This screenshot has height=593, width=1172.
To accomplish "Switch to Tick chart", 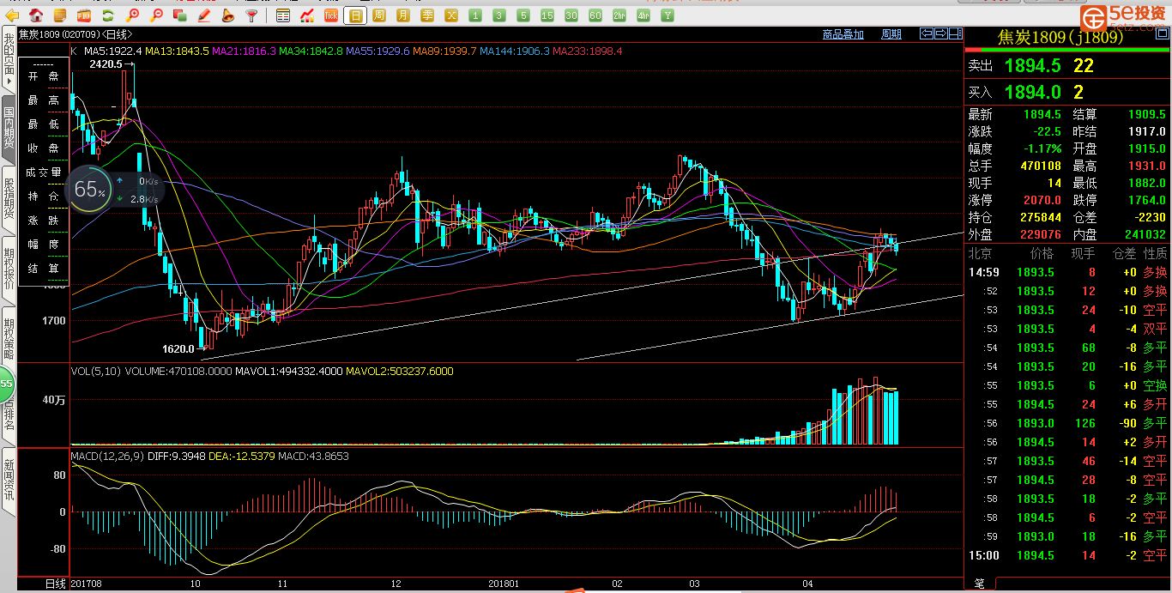I will point(330,15).
